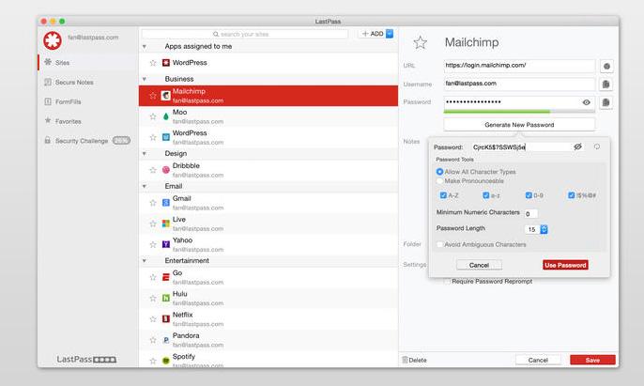Click the Mailchimp site icon in list
This screenshot has height=386, width=644.
coord(166,96)
